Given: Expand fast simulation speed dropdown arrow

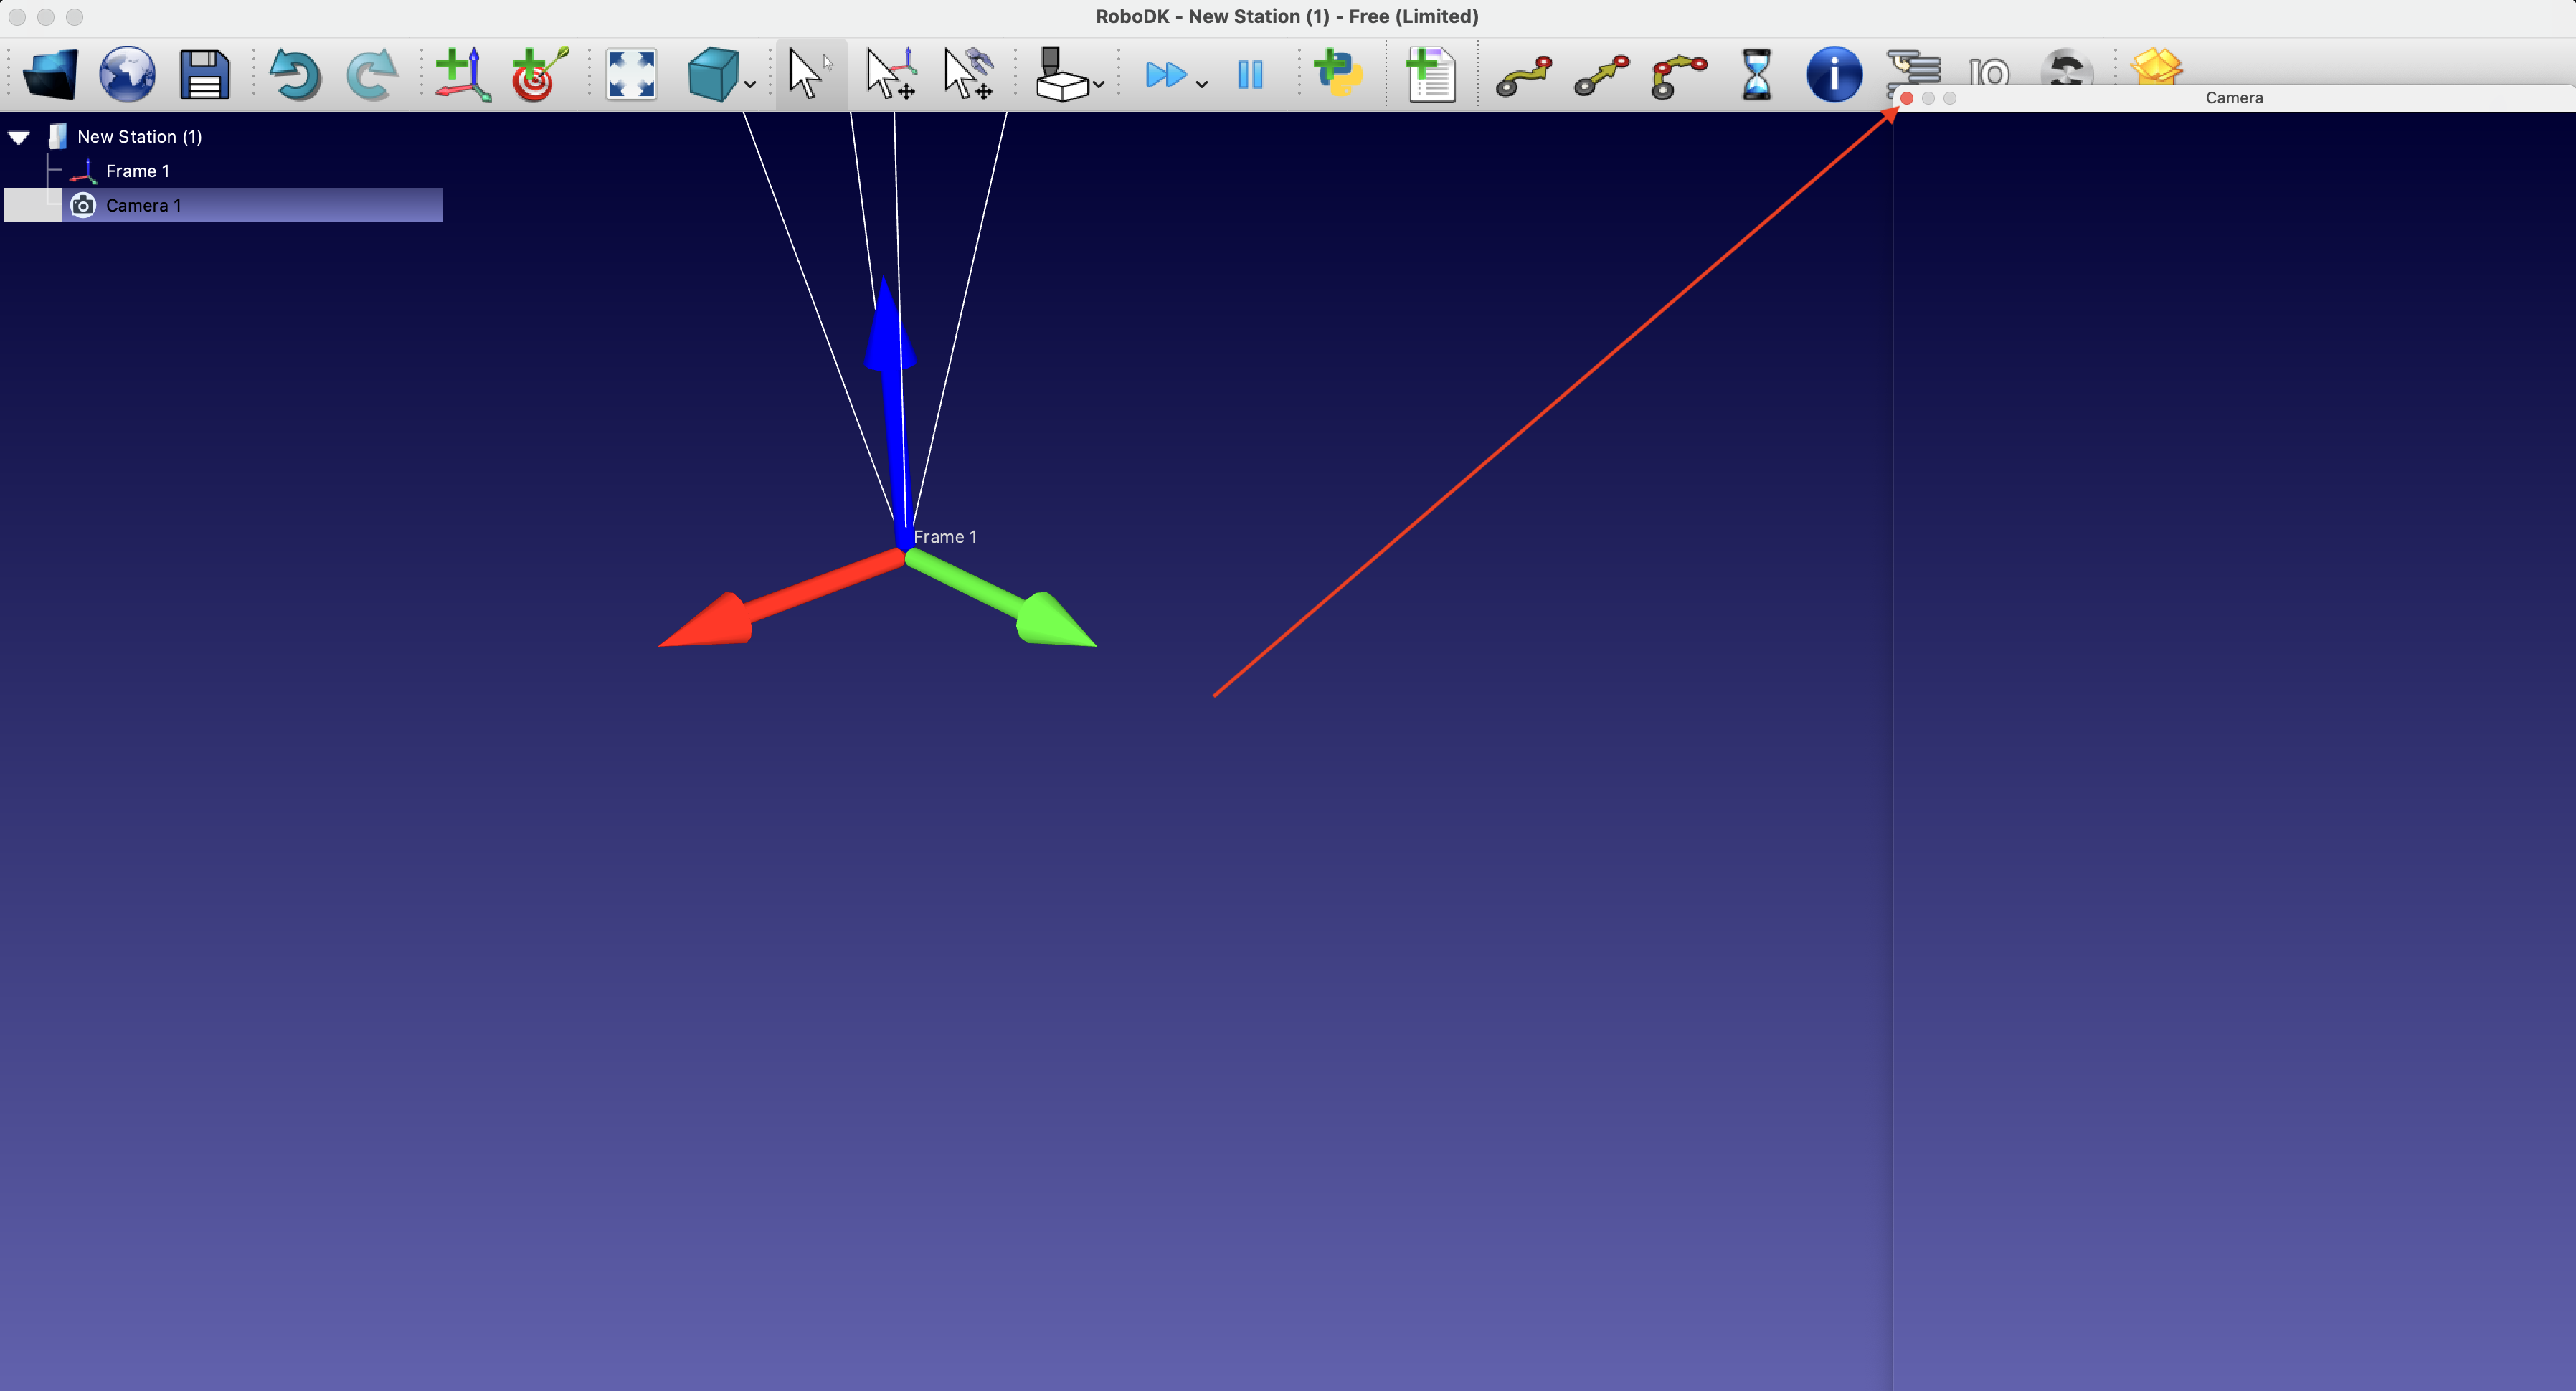Looking at the screenshot, I should 1202,85.
